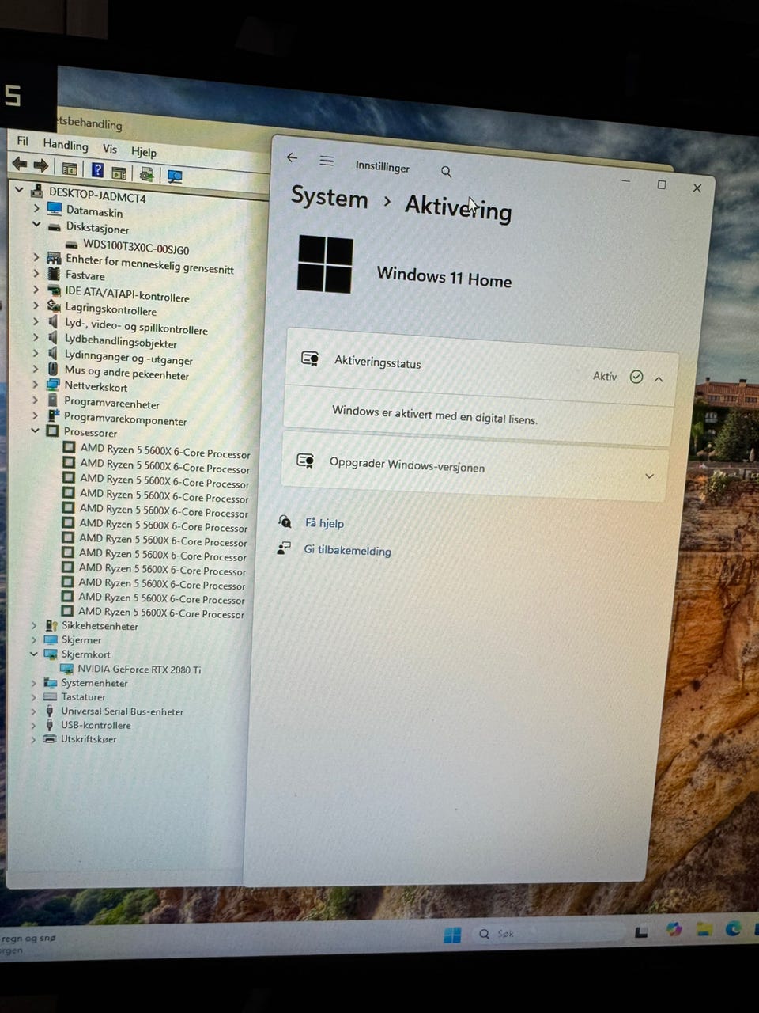
Task: Click Universal Serial Bus-enheter category
Action: point(122,711)
